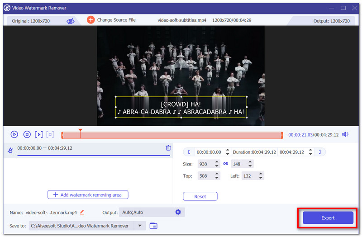Play the video preview
Image resolution: width=362 pixels, height=237 pixels.
pyautogui.click(x=14, y=134)
